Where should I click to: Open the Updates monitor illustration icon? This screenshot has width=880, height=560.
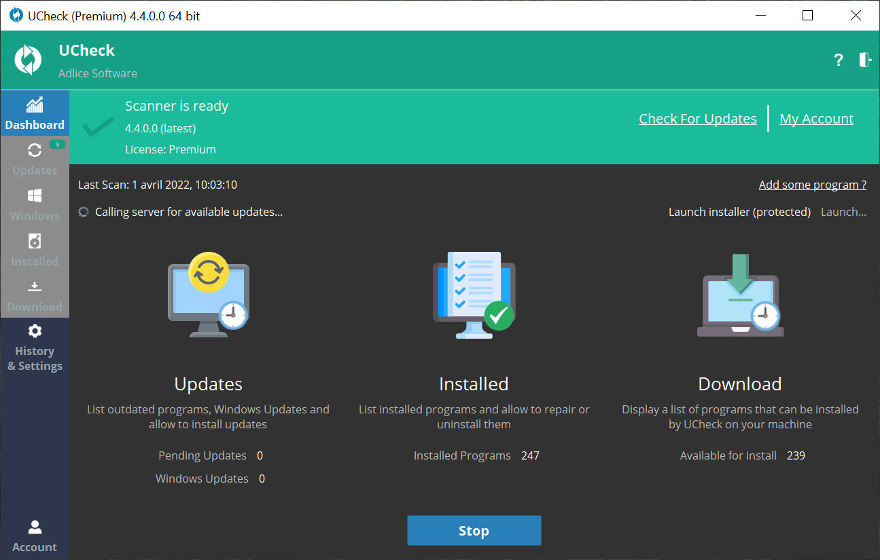point(208,295)
